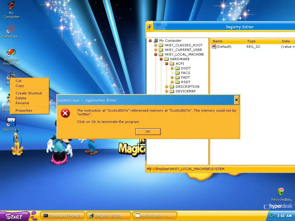Viewport: 295px width, 221px height.
Task: Click the FACS folder icon
Action: pyautogui.click(x=177, y=73)
